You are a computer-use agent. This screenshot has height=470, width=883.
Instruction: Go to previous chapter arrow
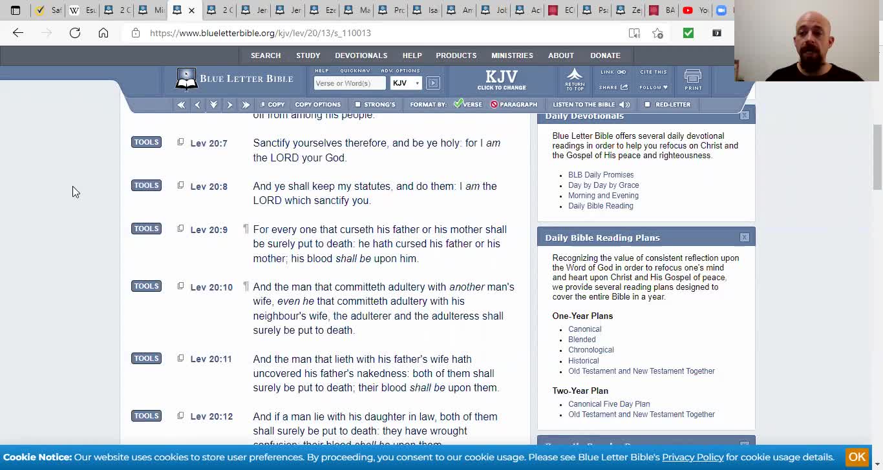pyautogui.click(x=197, y=105)
